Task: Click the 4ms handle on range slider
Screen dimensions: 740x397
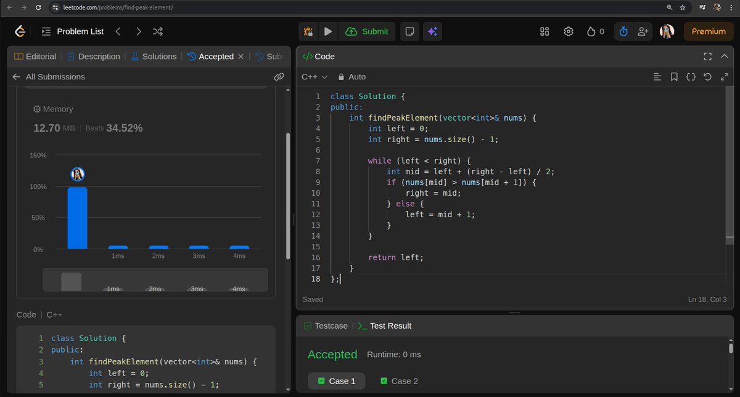Action: click(239, 289)
